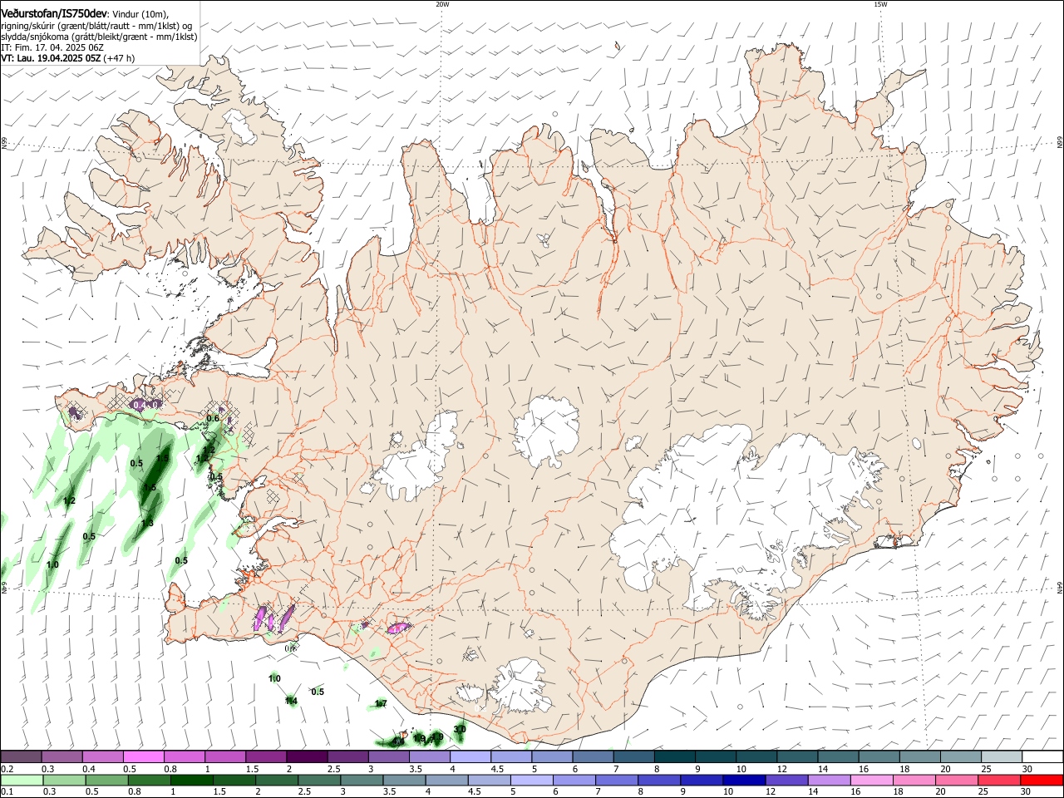
Task: Select snow-scale swatch between 12 and 14
Action: pos(796,757)
